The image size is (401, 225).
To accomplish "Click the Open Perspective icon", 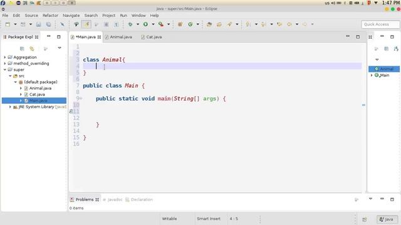I will [365, 219].
